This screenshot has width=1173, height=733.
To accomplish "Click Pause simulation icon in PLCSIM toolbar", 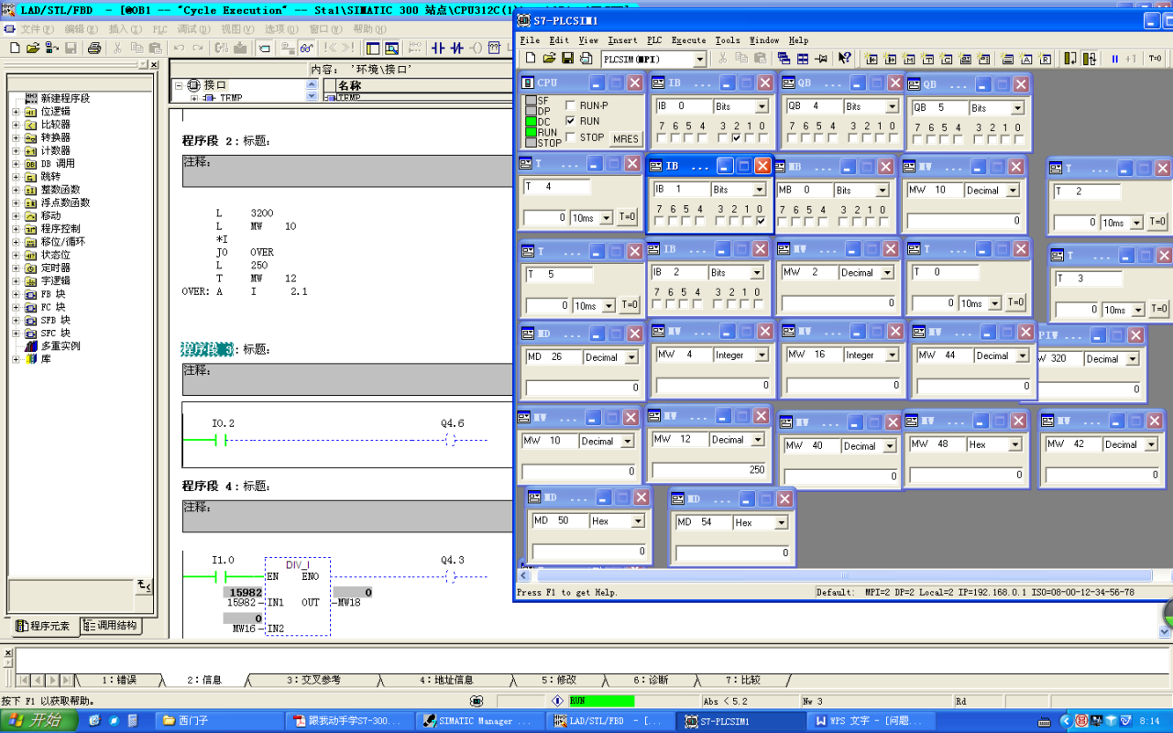I will 1114,58.
